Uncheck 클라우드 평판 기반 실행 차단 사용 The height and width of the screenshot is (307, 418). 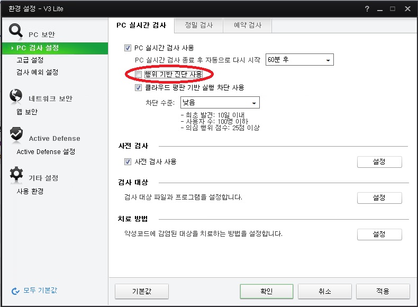pos(139,88)
